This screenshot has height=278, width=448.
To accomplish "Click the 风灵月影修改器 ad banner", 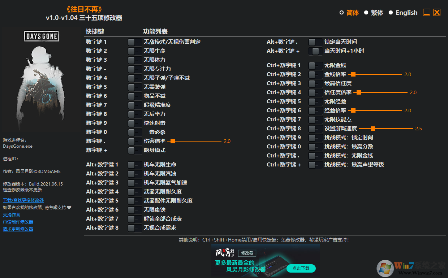I will click(x=266, y=260).
